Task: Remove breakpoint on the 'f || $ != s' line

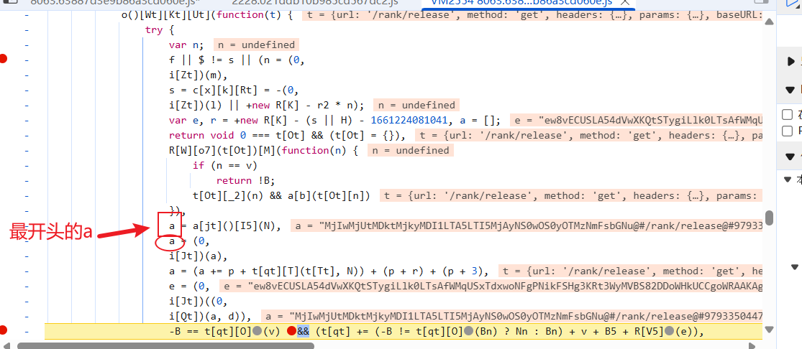Action: [4, 59]
